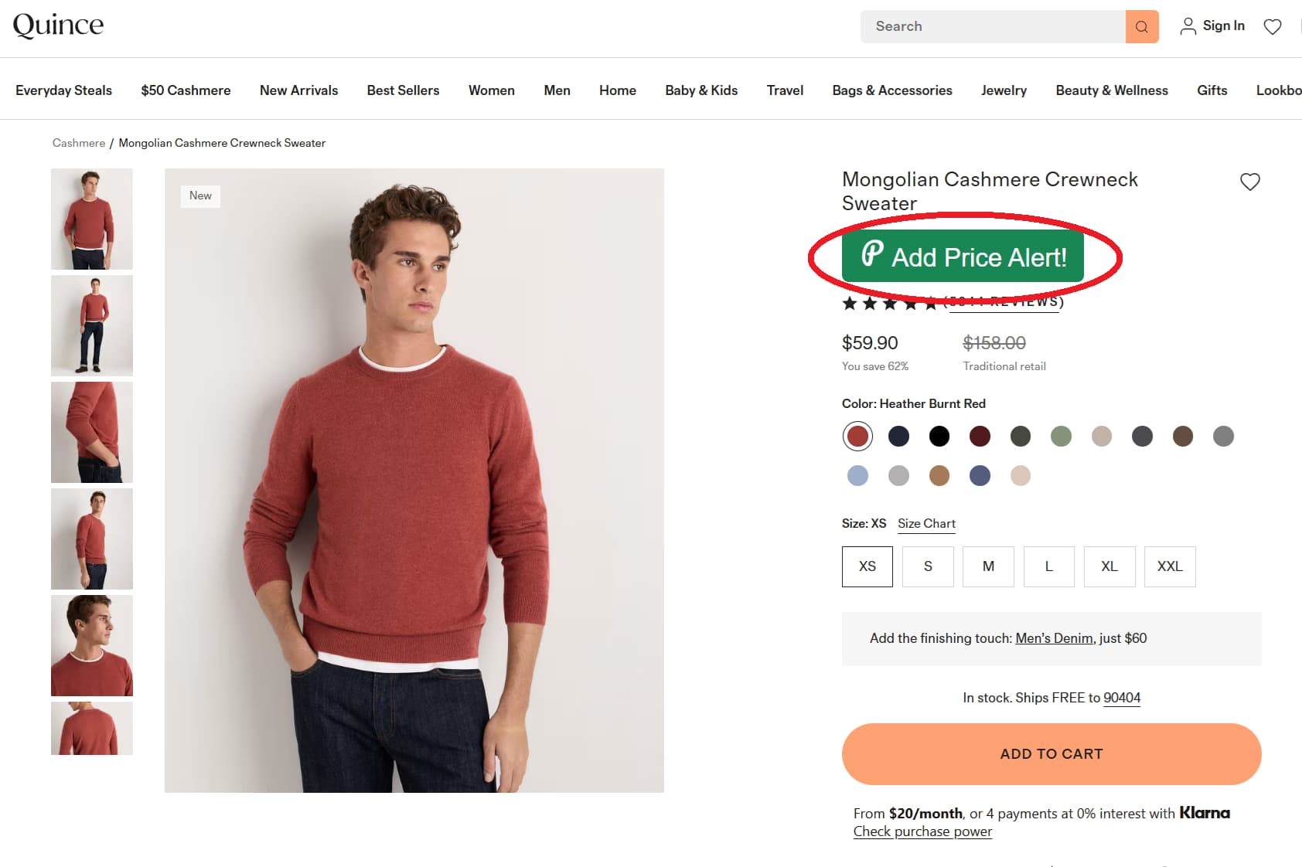This screenshot has width=1302, height=867.
Task: Click the search magnifier icon
Action: click(x=1142, y=26)
